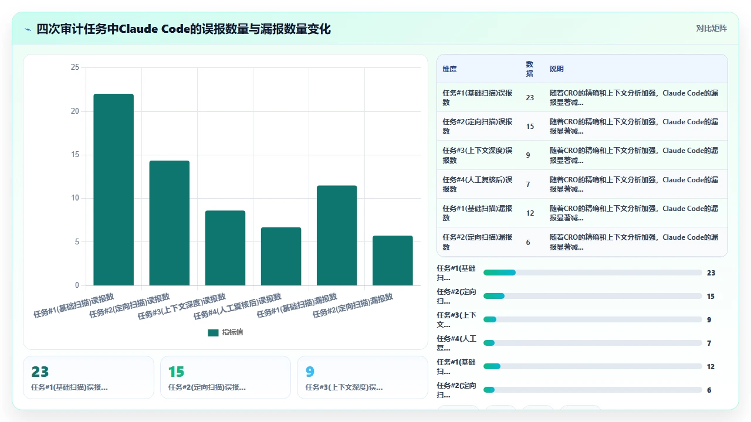The image size is (751, 422).
Task: Click table value 23
Action: pos(530,98)
